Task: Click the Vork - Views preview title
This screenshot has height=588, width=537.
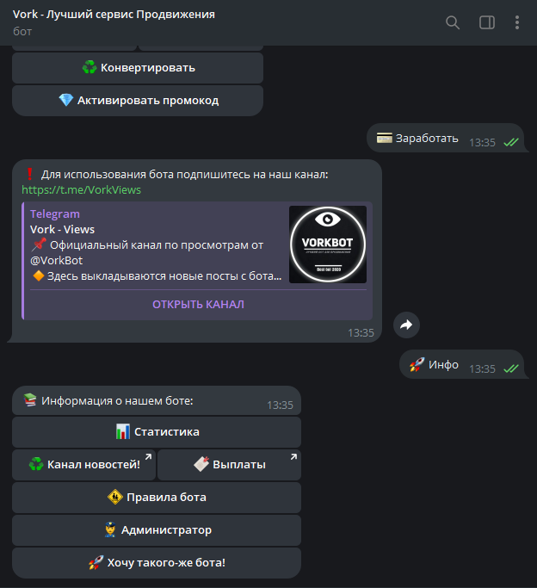Action: point(63,229)
